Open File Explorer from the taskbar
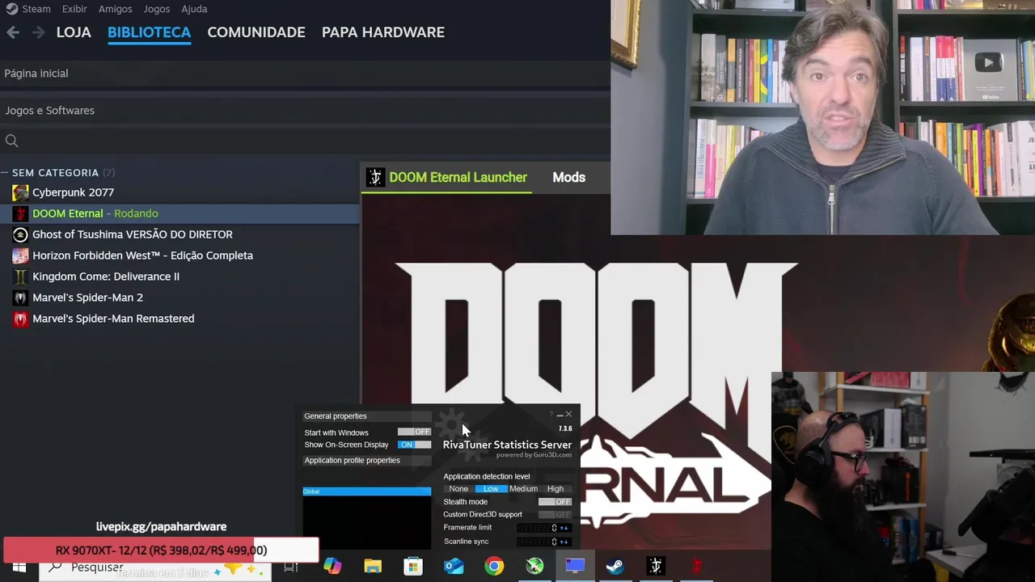 373,567
